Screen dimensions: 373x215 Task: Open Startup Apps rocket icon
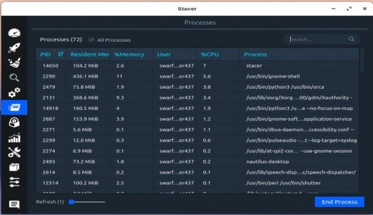coord(14,48)
